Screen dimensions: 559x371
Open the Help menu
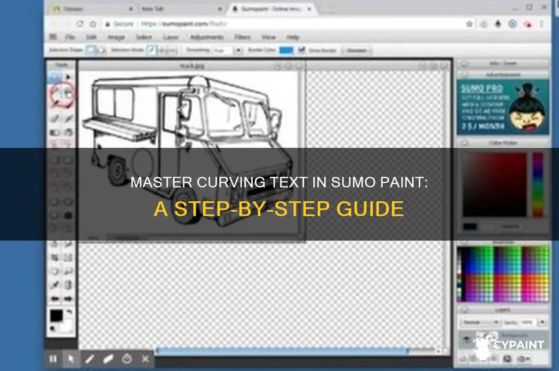(293, 37)
